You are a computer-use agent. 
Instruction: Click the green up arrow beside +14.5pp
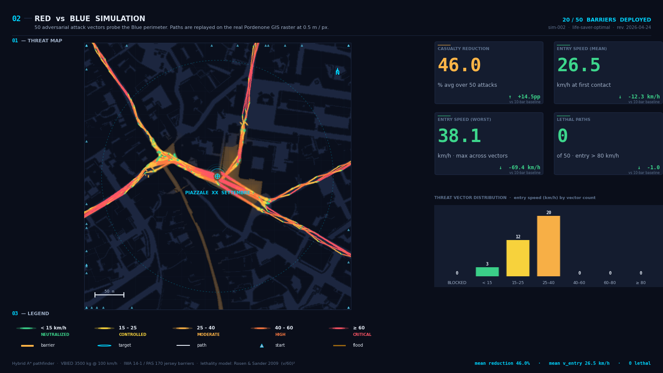pos(510,97)
